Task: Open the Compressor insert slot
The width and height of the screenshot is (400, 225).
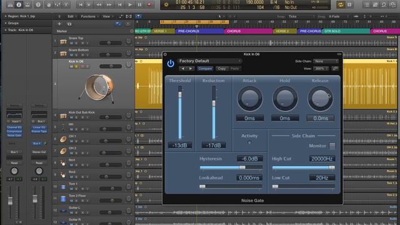Action: pos(14,131)
